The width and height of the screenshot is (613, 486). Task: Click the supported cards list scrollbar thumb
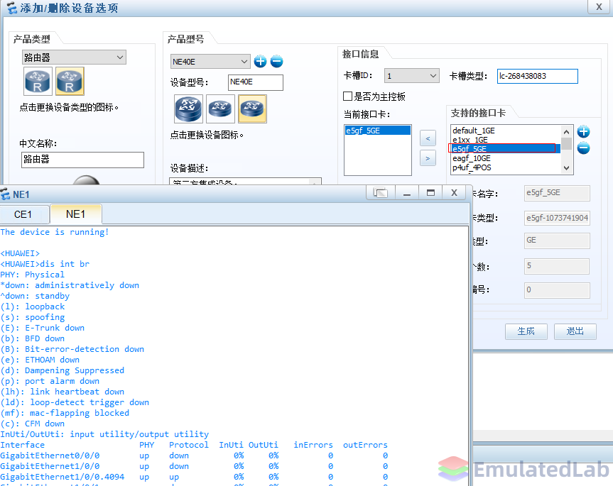click(567, 143)
